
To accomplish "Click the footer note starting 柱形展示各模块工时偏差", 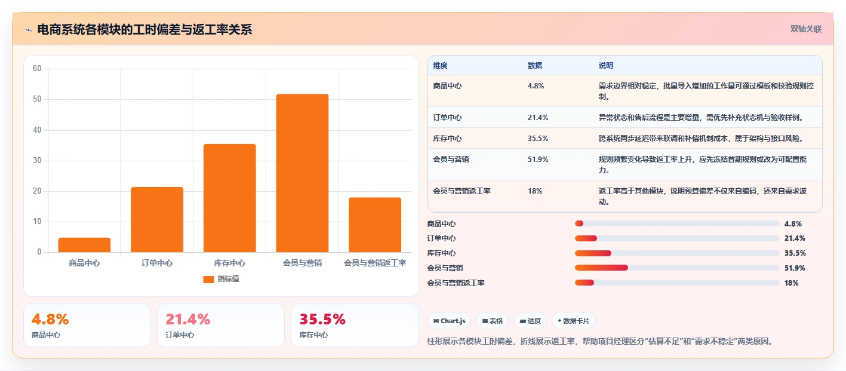I will coord(601,342).
